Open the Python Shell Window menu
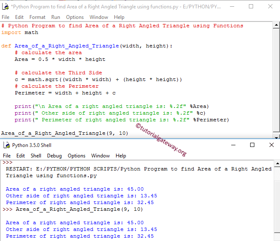This screenshot has width=280, height=241. pyautogui.click(x=100, y=156)
